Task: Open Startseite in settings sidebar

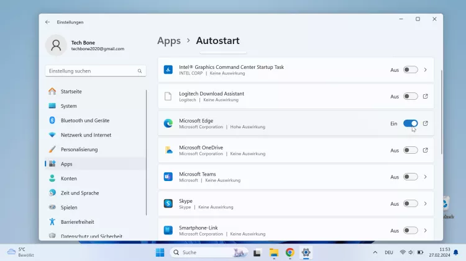Action: click(x=95, y=91)
